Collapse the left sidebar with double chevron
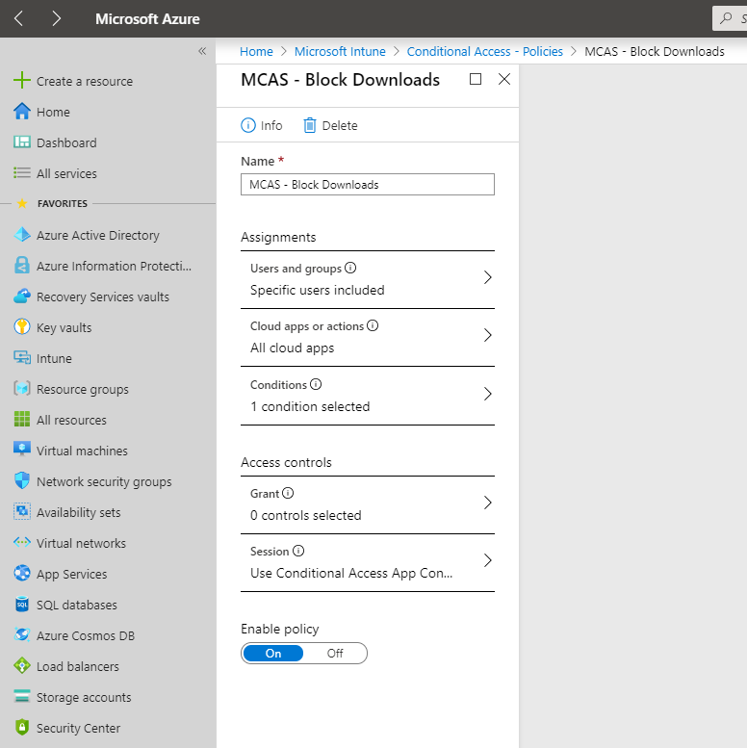Screen dimensions: 747x748 point(202,51)
